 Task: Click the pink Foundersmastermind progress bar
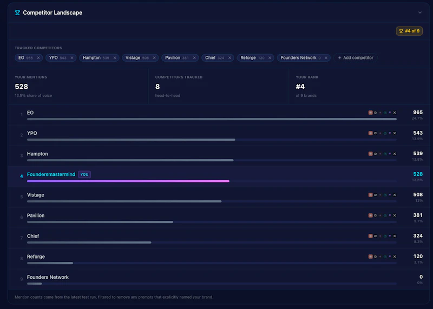pos(128,181)
